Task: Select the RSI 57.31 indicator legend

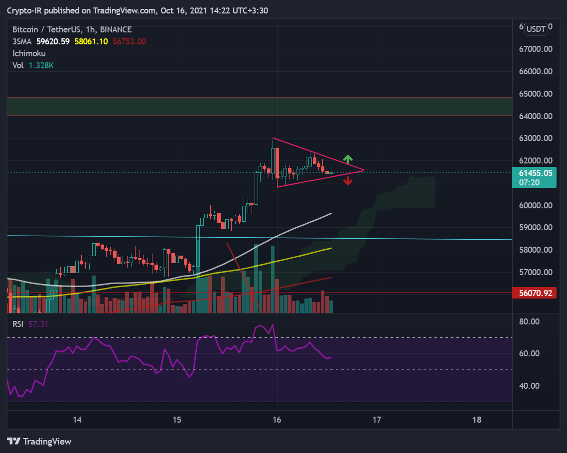Action: 30,324
